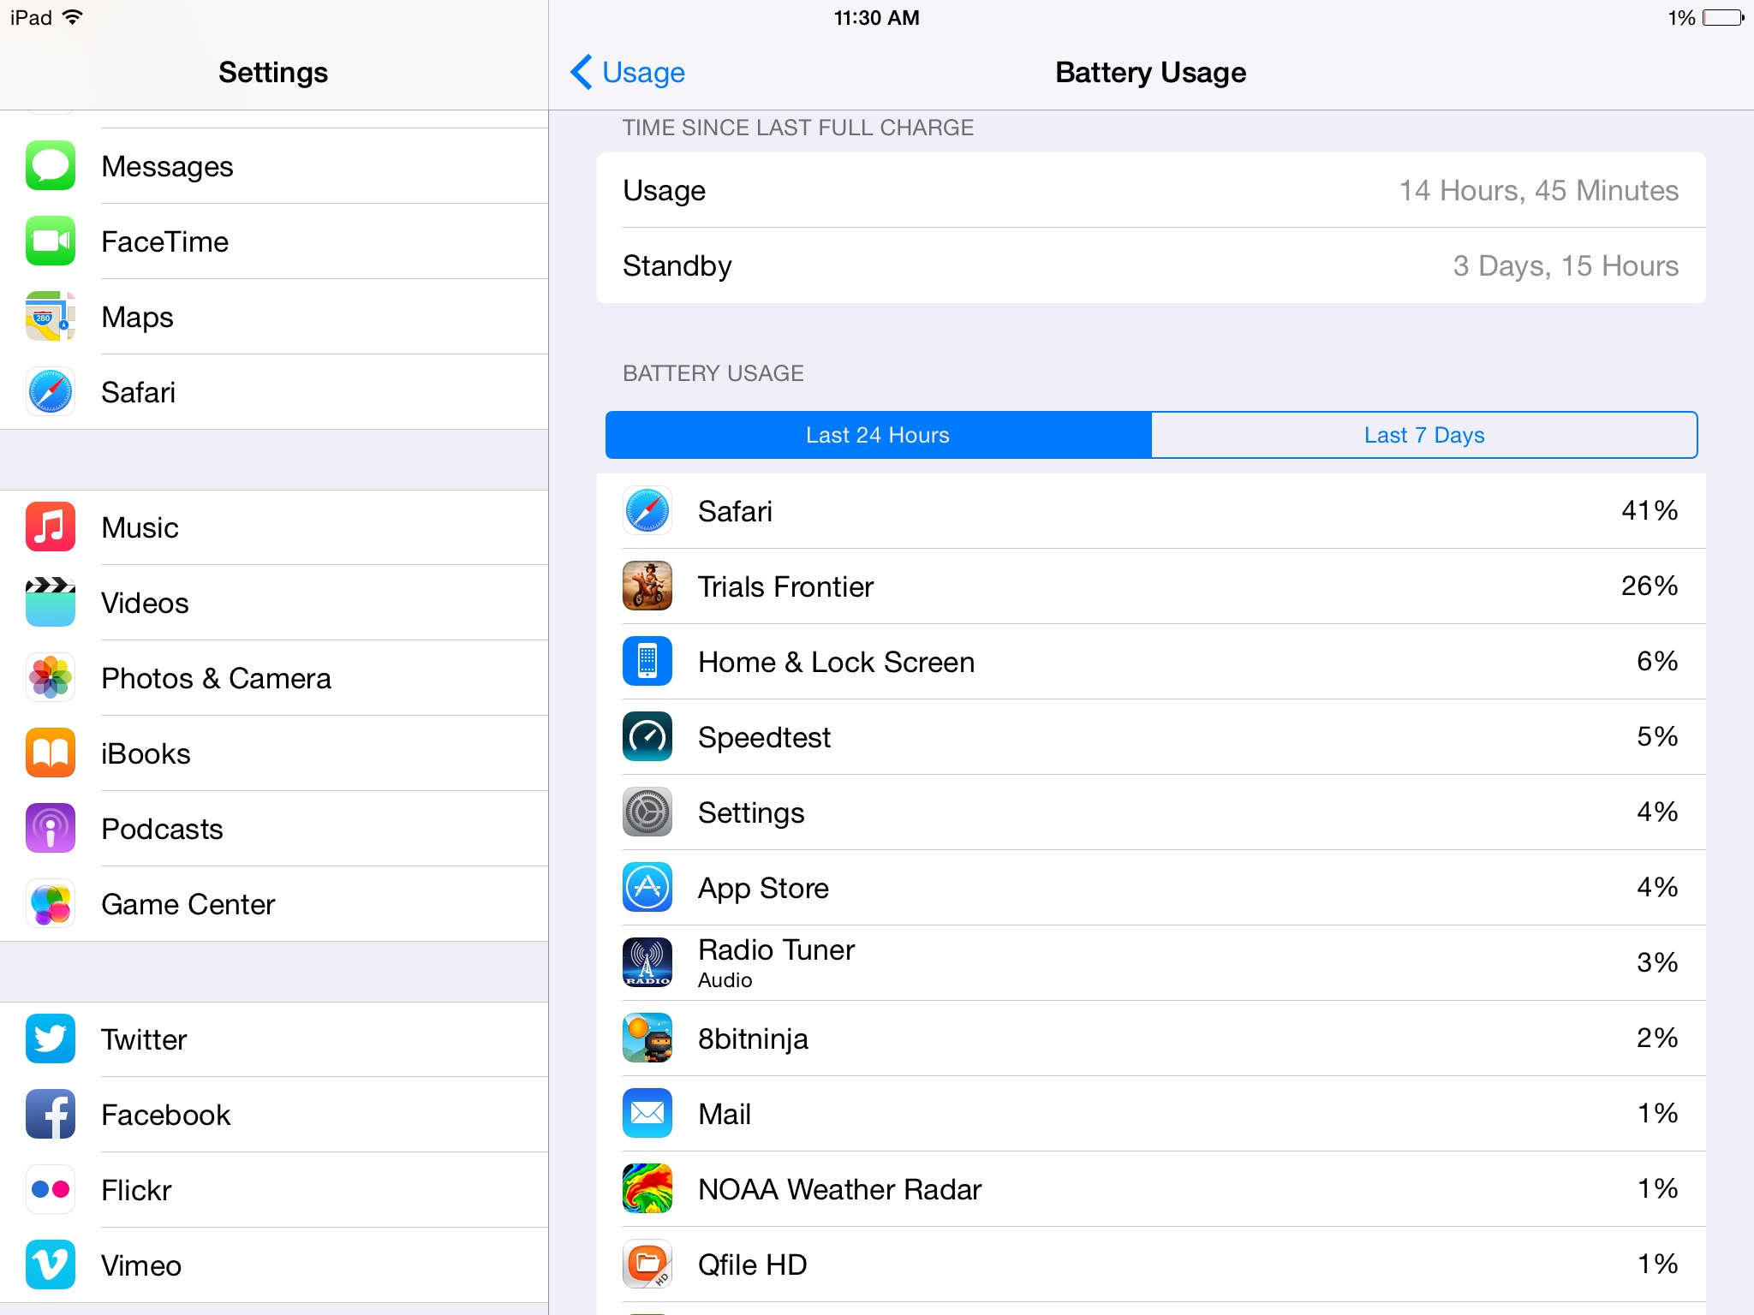
Task: Tap the NOAA Weather Radar 1% value
Action: click(x=1658, y=1189)
